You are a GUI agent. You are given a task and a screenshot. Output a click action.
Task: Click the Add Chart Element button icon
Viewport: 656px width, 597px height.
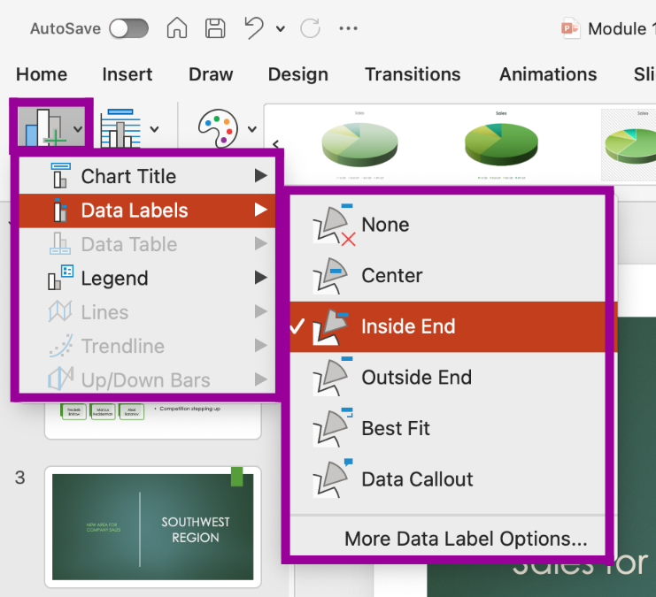click(45, 127)
